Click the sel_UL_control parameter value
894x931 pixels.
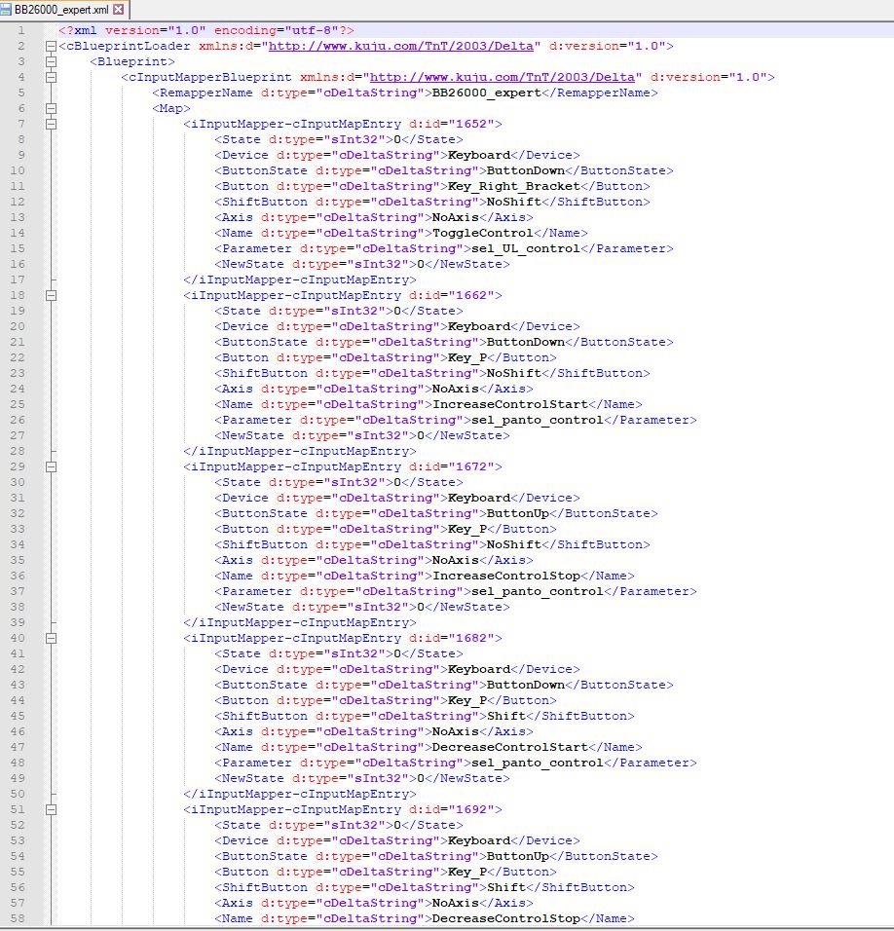525,248
